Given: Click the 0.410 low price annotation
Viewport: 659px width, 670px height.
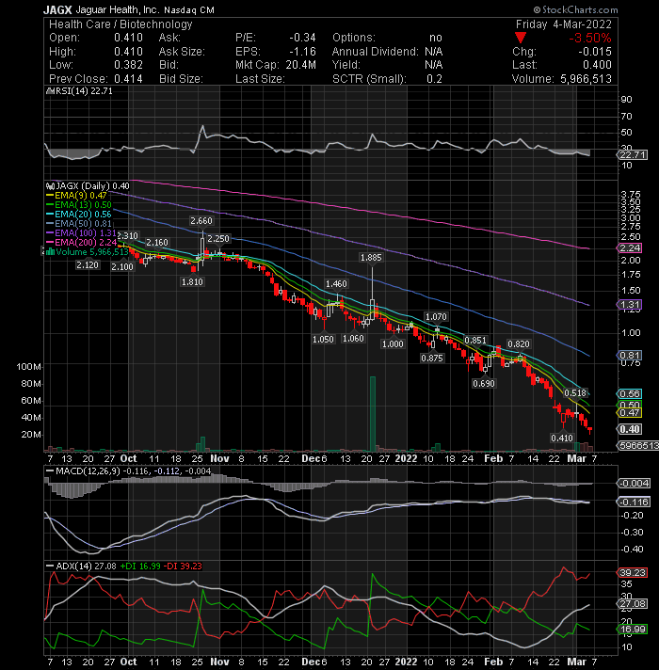Looking at the screenshot, I should click(562, 438).
